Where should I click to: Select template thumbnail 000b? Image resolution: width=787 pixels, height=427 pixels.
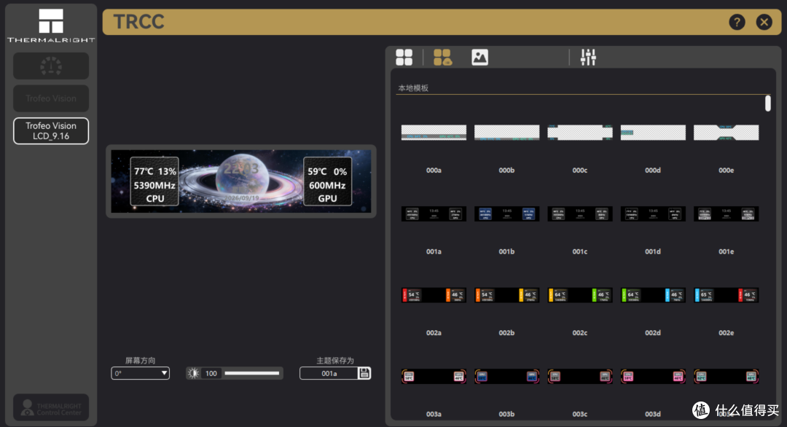(507, 133)
